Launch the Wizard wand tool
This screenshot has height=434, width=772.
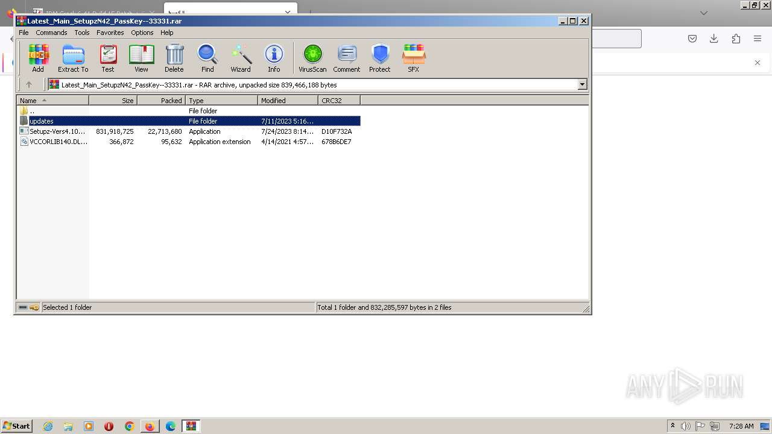click(241, 58)
